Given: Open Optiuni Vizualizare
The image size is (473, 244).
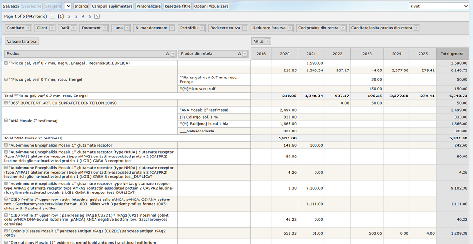Looking at the screenshot, I should click(211, 6).
